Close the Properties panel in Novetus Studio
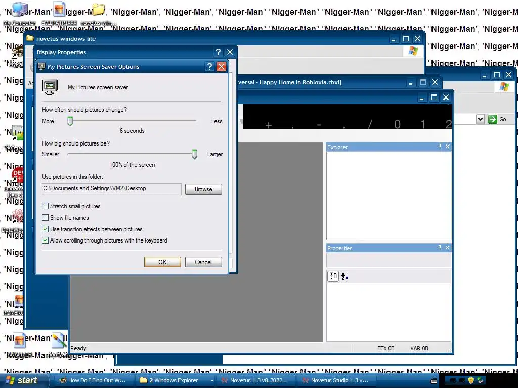 coord(448,247)
